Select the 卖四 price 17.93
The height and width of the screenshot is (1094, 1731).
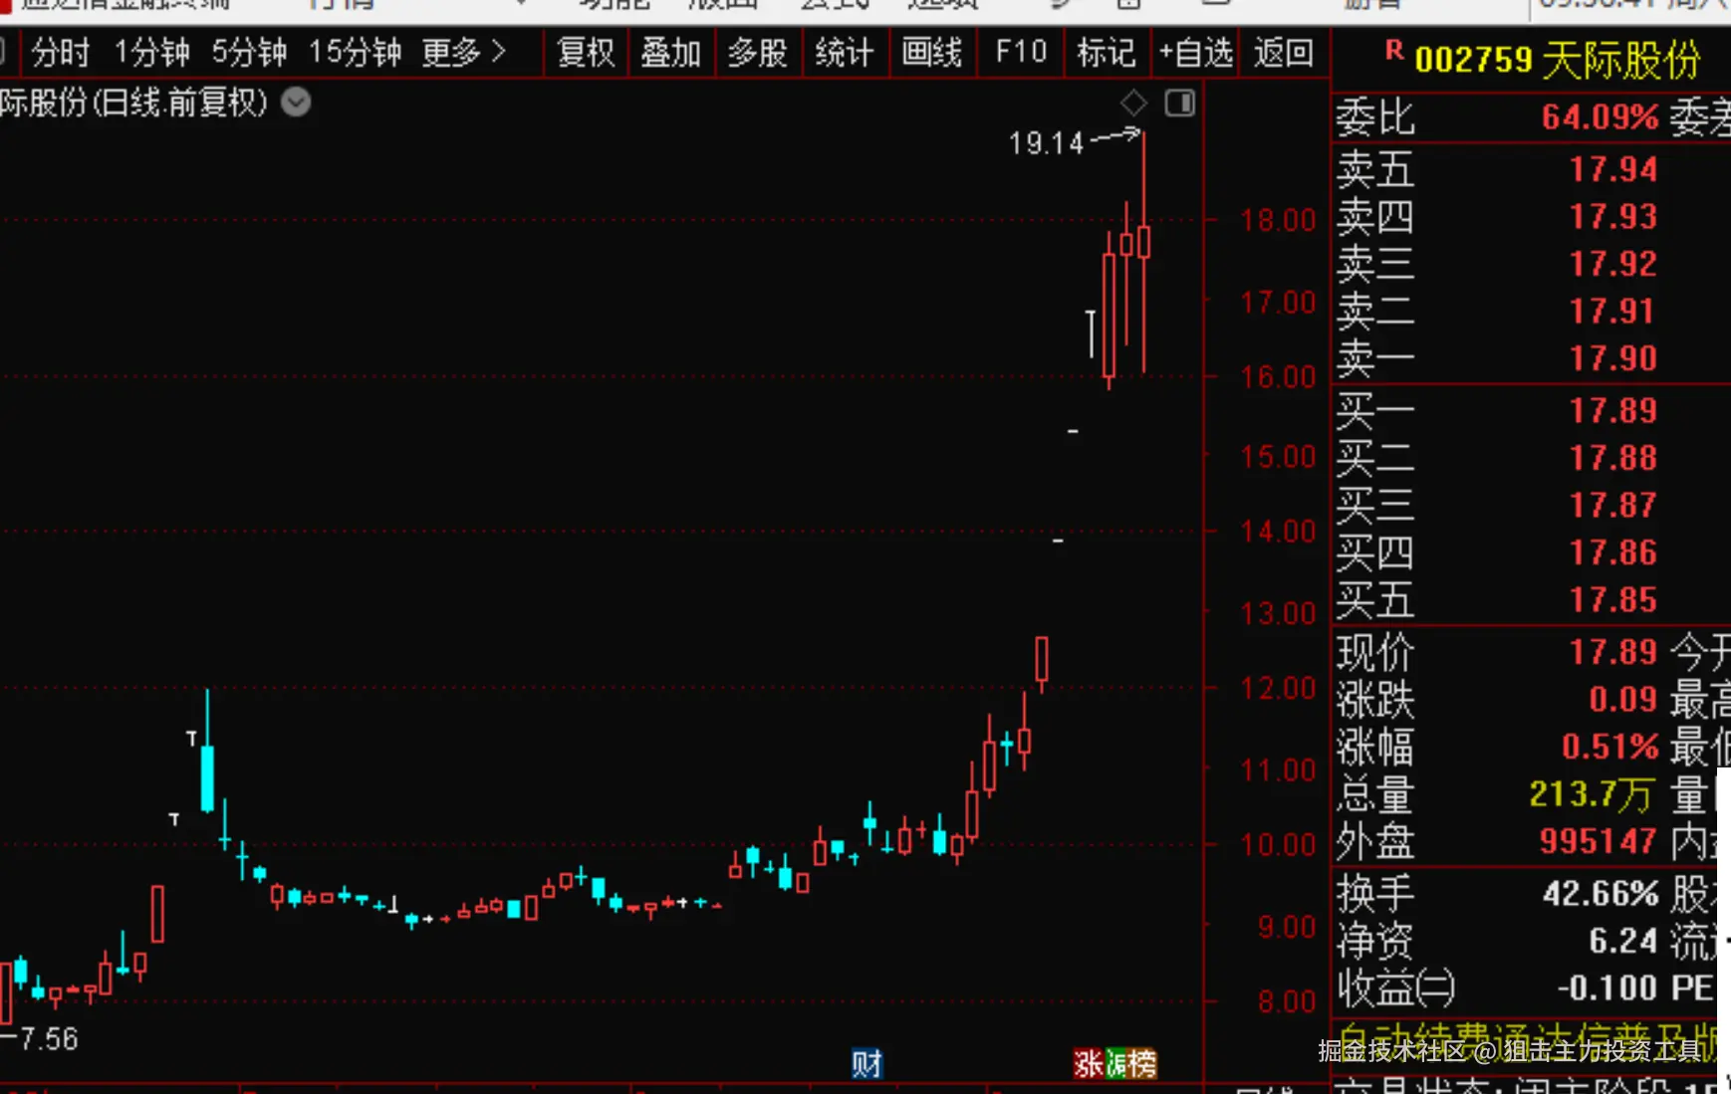[x=1613, y=216]
